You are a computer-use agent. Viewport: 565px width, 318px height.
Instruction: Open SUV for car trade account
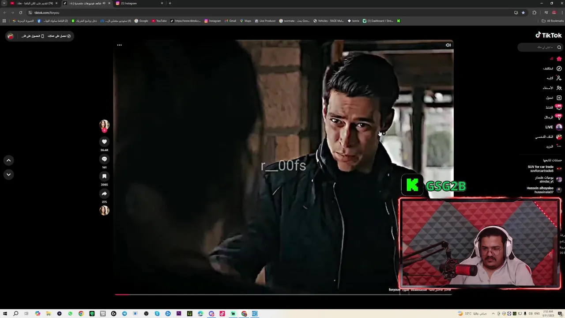[544, 169]
